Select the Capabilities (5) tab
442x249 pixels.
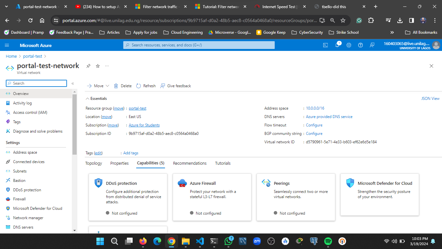coord(150,163)
